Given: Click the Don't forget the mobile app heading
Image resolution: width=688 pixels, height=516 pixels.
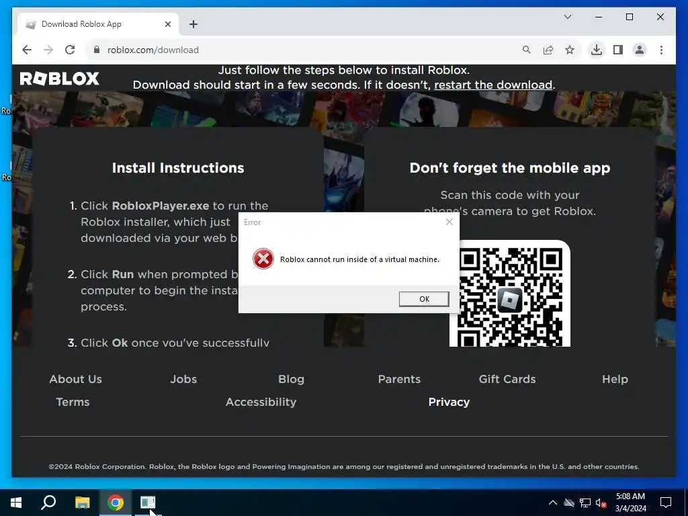Looking at the screenshot, I should click(x=510, y=168).
